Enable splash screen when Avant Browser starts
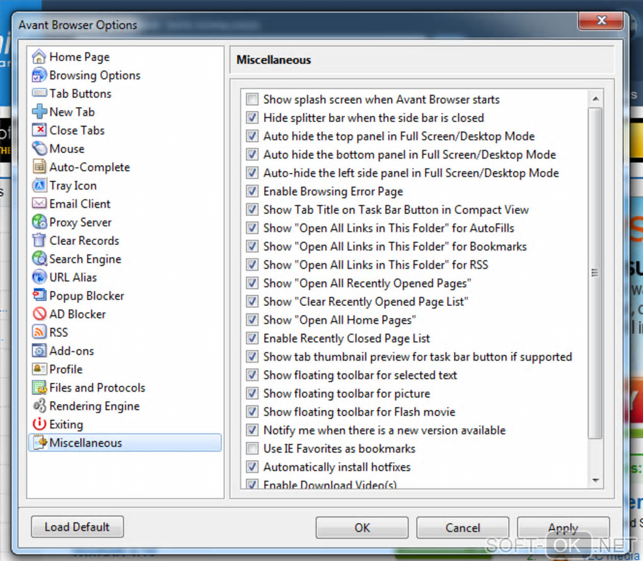The width and height of the screenshot is (643, 561). click(x=252, y=99)
